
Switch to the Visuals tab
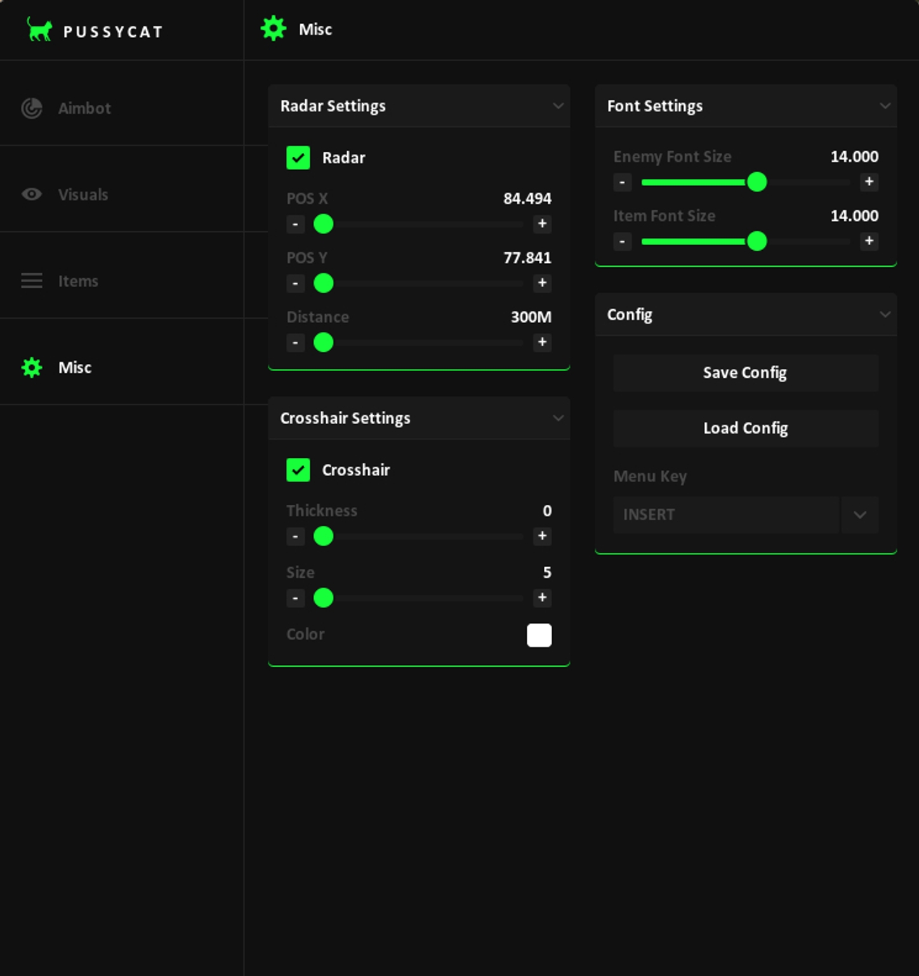pyautogui.click(x=83, y=194)
